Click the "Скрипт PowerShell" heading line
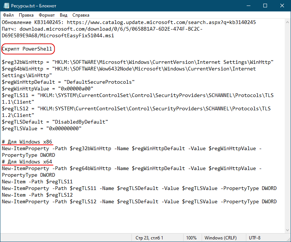Screen dimensions: 291x242 [x=27, y=49]
